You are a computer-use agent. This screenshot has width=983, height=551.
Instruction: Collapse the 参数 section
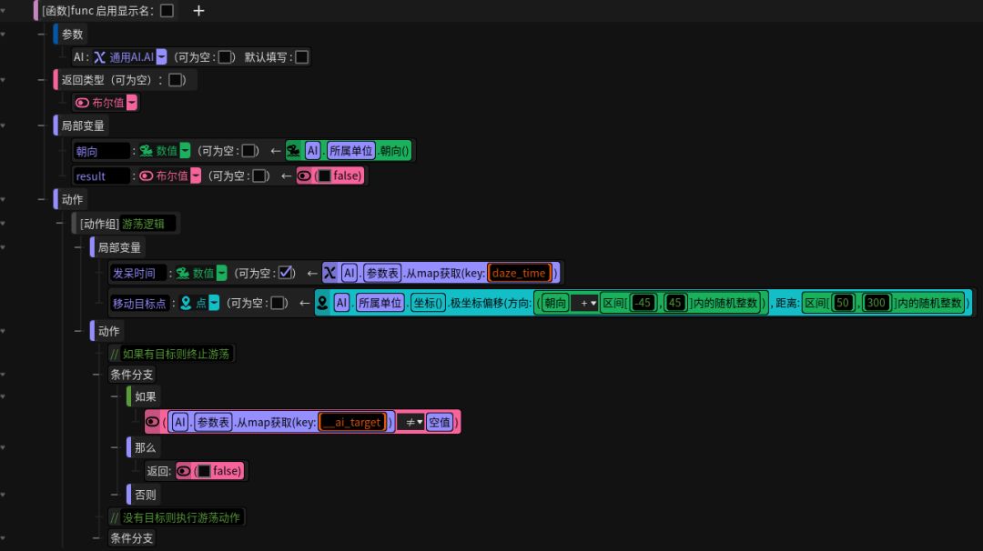pyautogui.click(x=41, y=34)
